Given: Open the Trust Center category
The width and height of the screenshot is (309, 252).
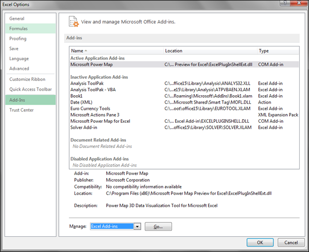Looking at the screenshot, I should point(30,110).
